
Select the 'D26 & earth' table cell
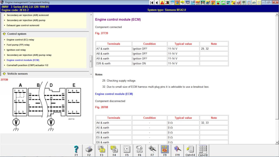click(114, 63)
